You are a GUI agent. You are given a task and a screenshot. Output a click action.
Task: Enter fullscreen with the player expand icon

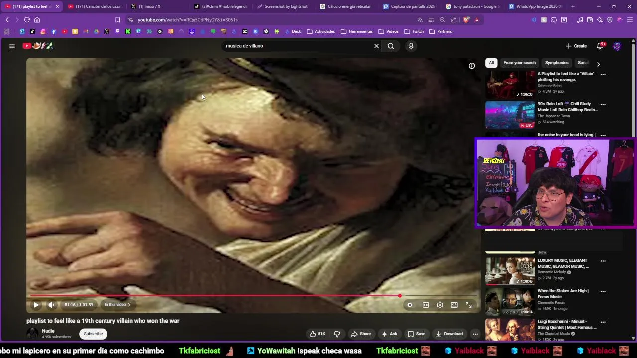coord(468,305)
